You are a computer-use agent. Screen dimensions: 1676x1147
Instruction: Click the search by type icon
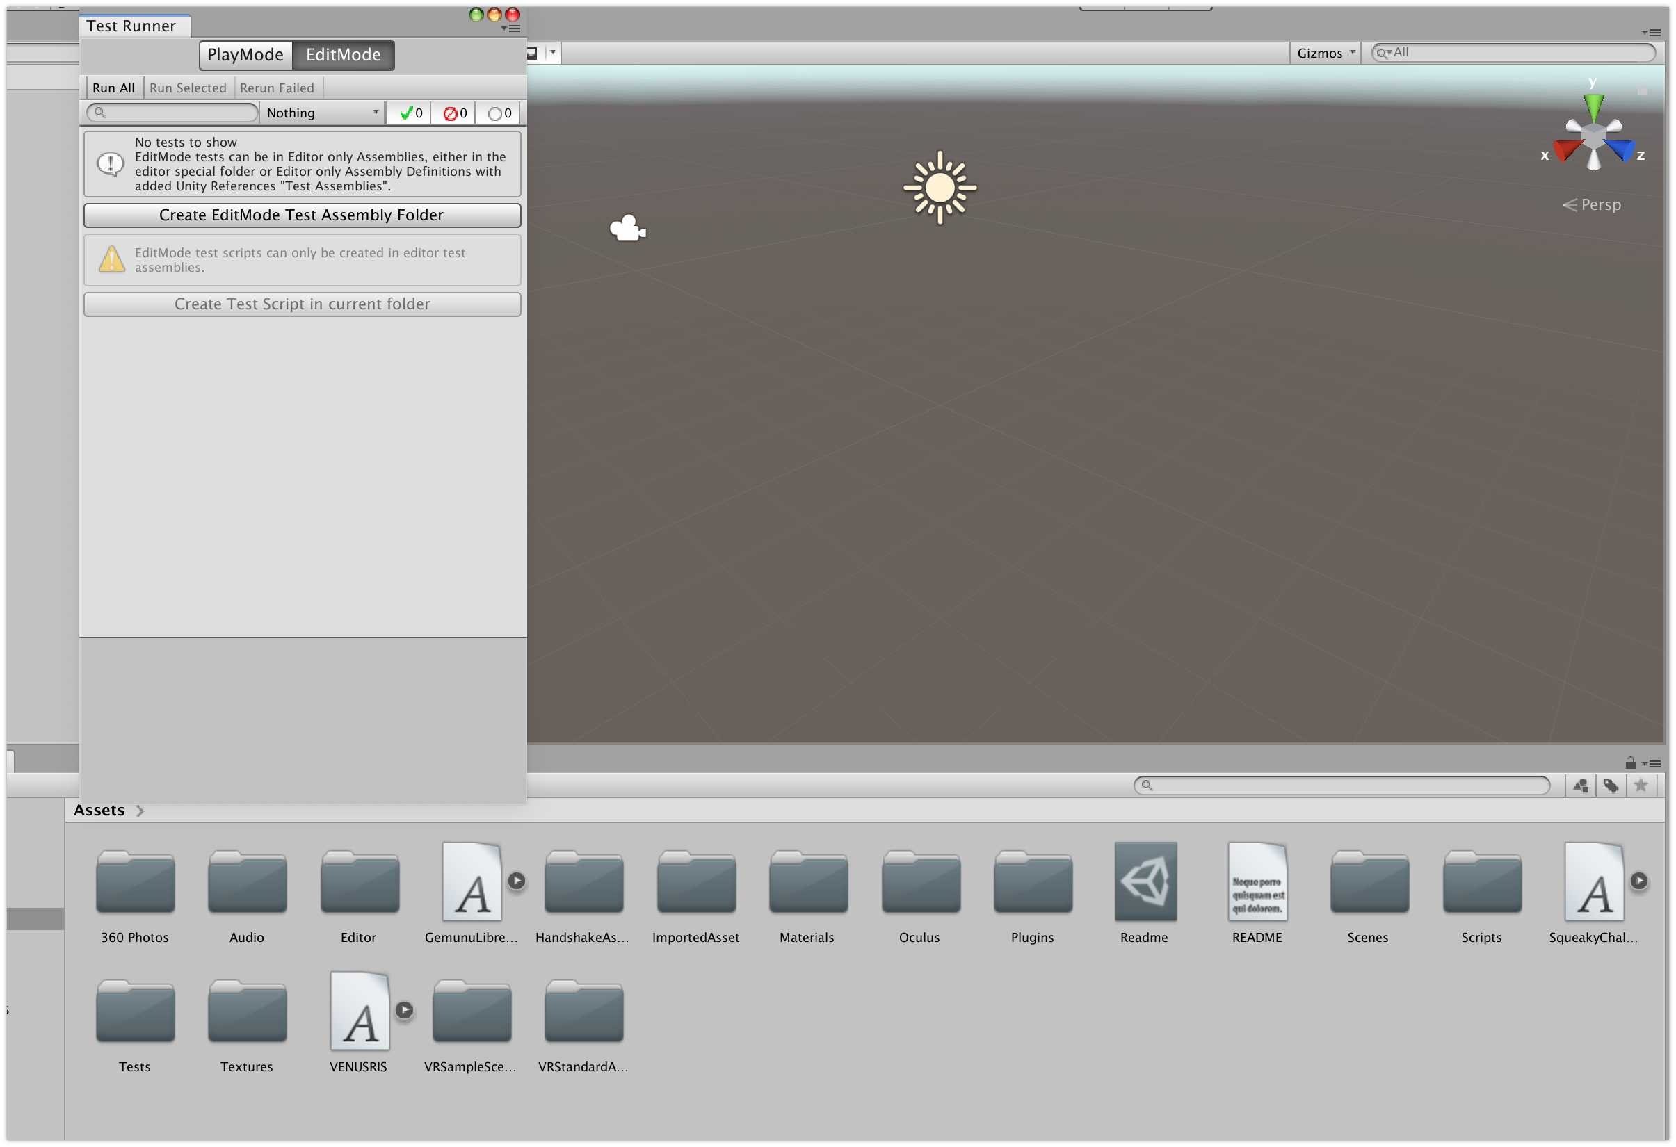coord(1580,785)
